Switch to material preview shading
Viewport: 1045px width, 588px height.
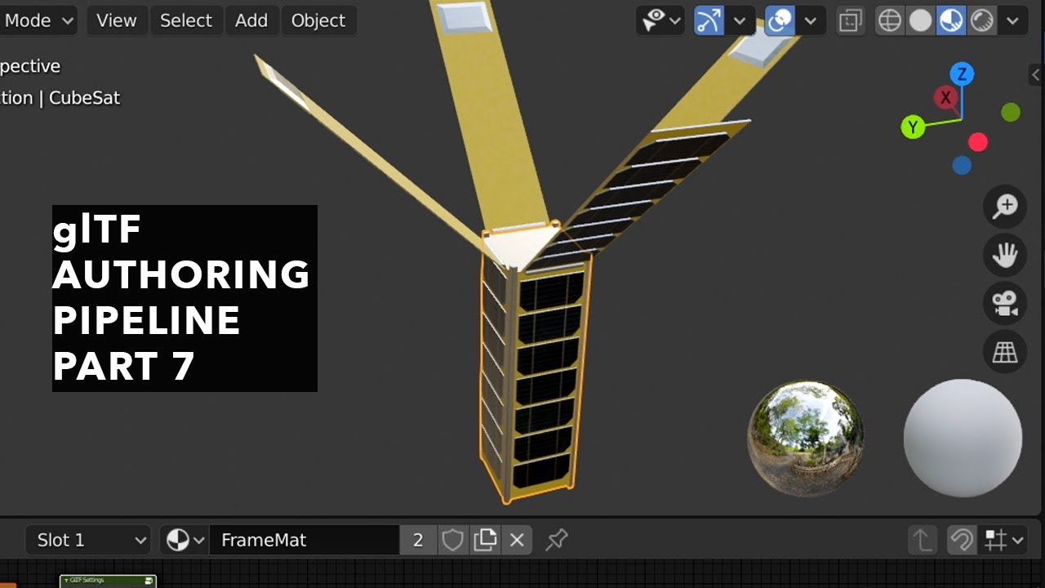click(951, 20)
